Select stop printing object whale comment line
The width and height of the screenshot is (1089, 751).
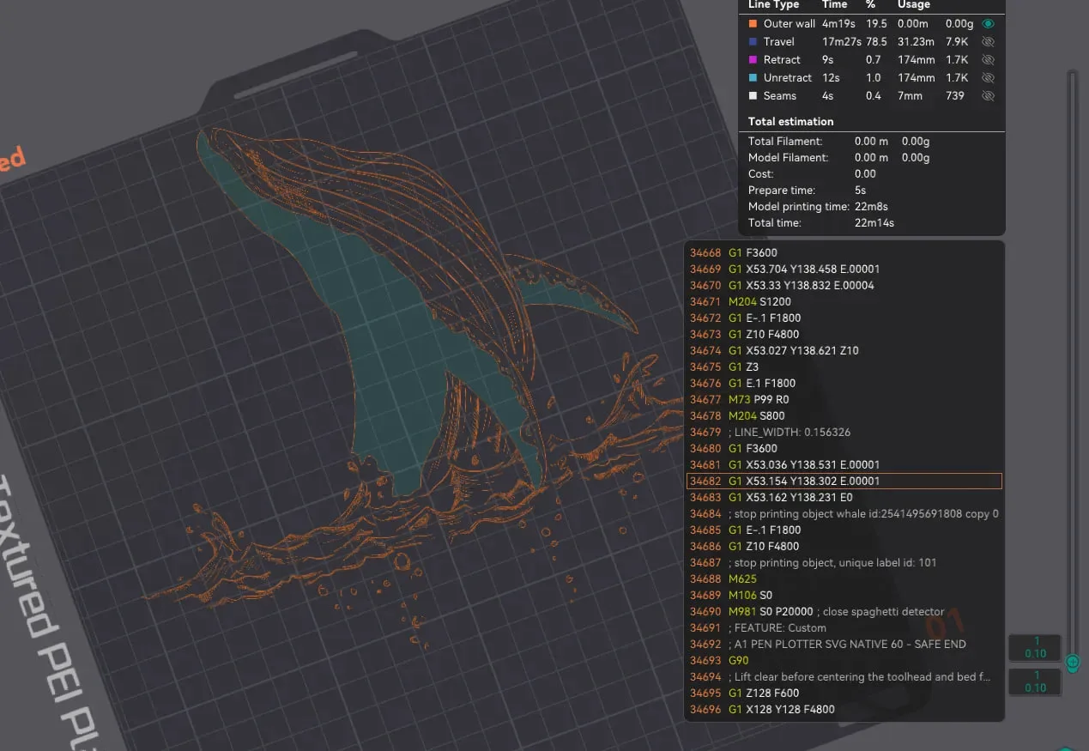(844, 514)
